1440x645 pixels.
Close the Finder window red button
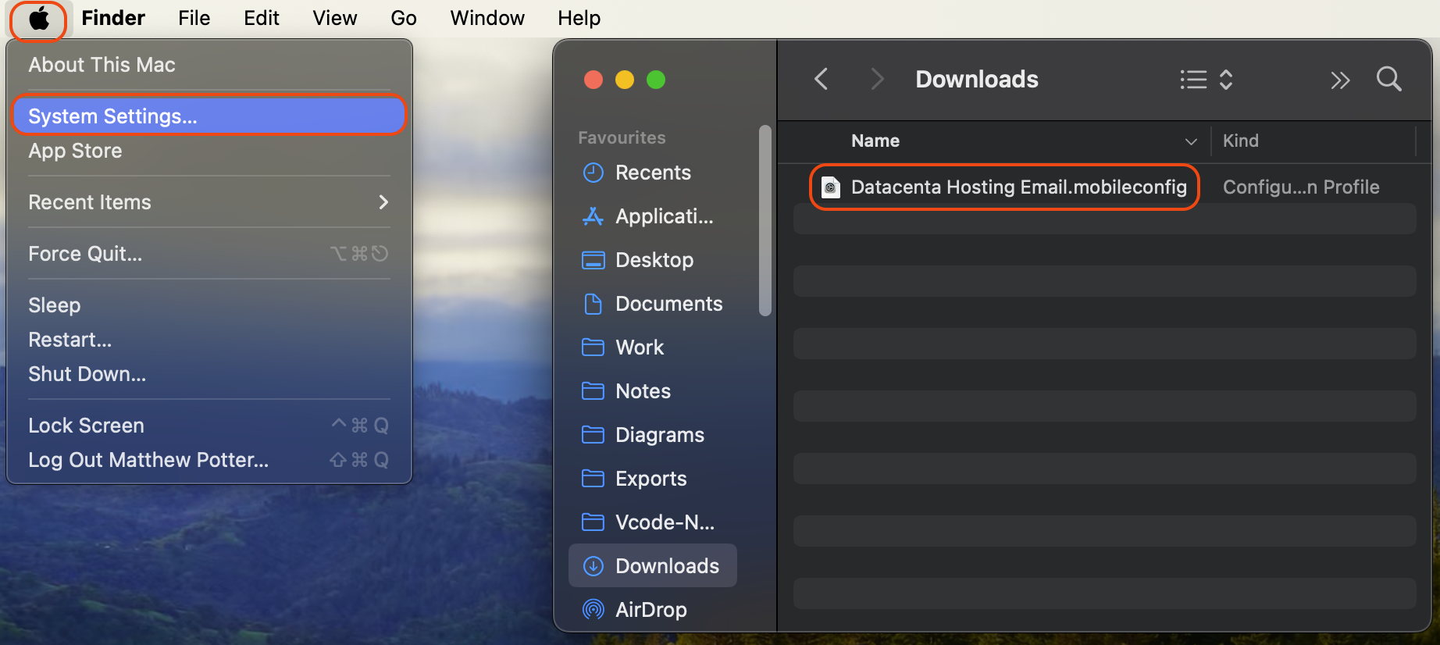point(593,80)
